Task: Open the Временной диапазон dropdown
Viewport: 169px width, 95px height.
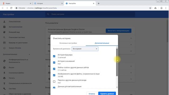Action: (85, 49)
